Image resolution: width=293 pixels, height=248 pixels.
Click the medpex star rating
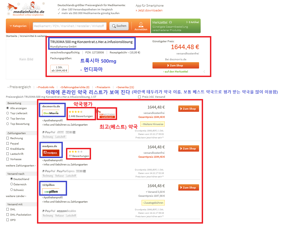coord(76,152)
